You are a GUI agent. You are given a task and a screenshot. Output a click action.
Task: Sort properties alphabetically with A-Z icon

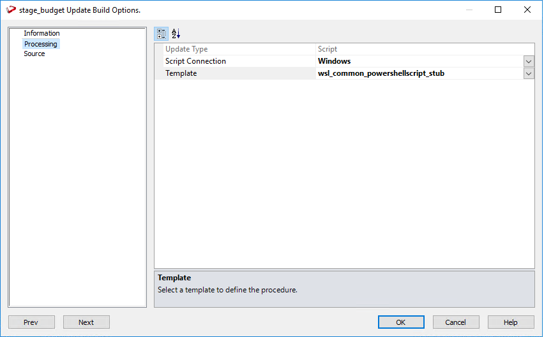point(176,34)
